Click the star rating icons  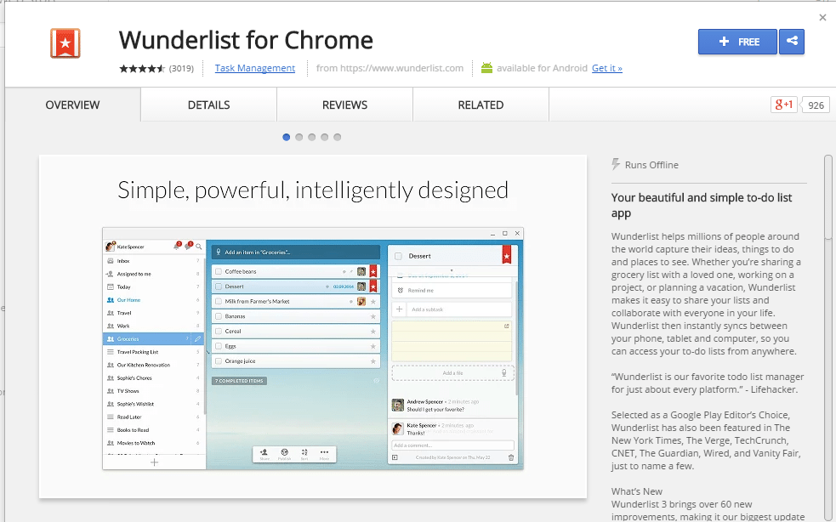(x=142, y=68)
